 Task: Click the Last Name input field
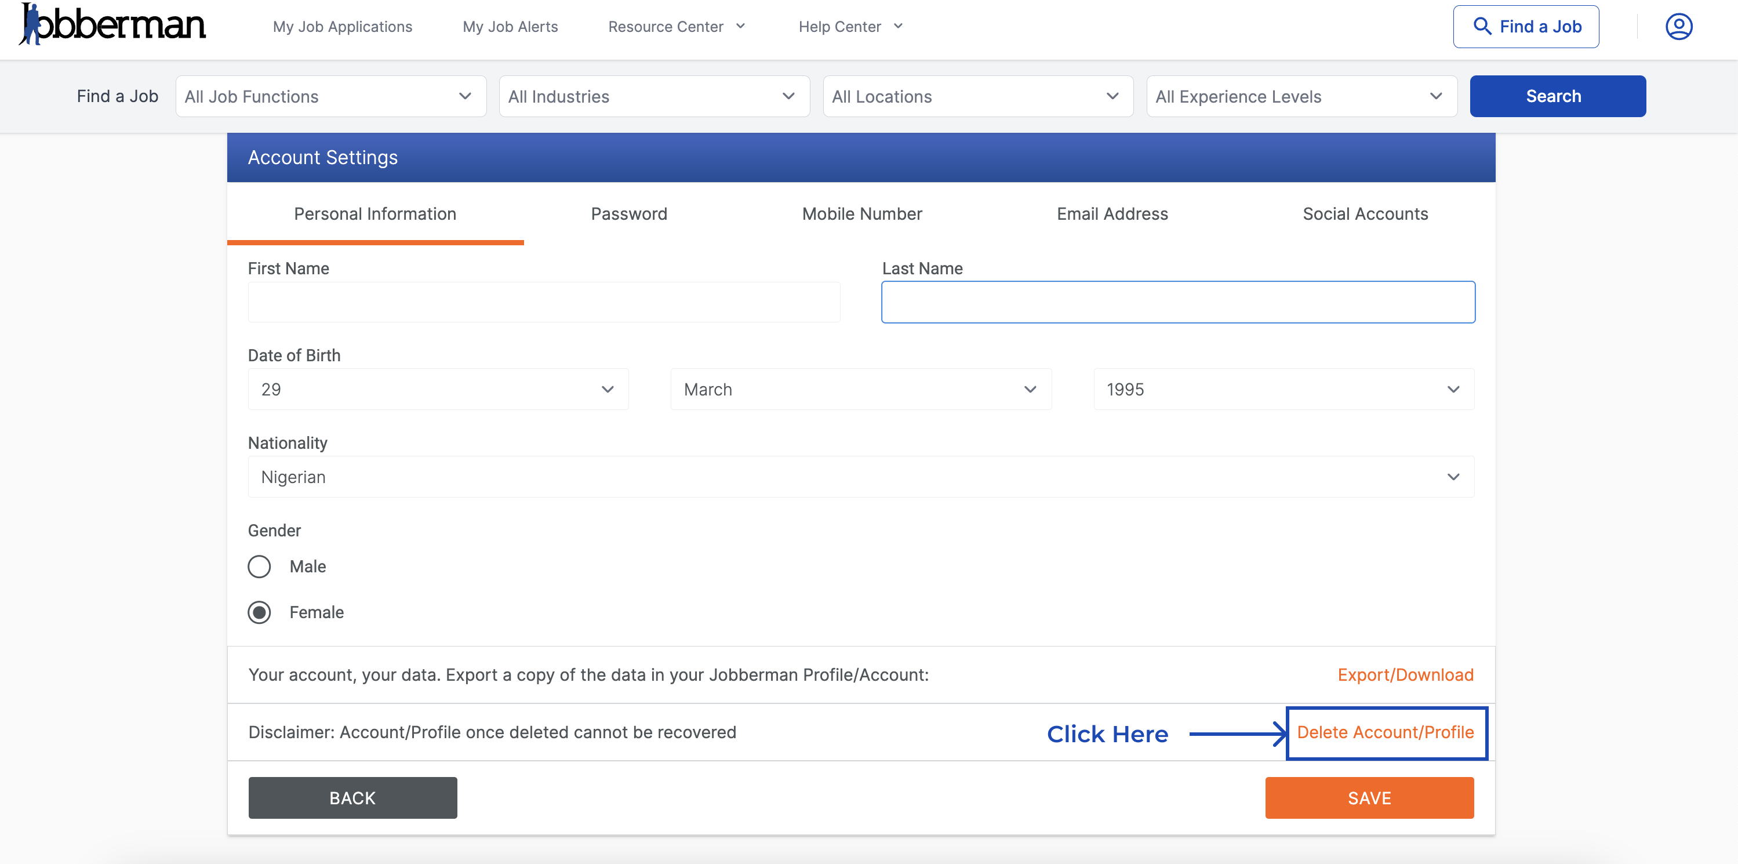click(x=1178, y=303)
